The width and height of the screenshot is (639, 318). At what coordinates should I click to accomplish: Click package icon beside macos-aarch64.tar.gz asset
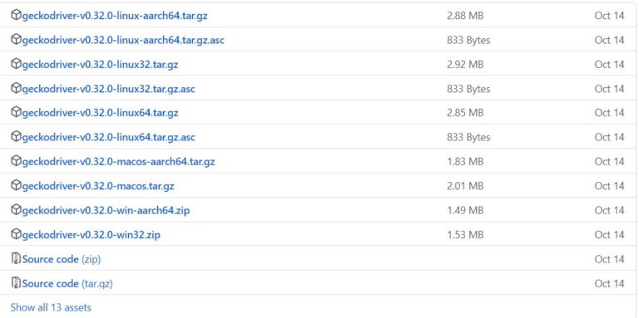point(16,161)
